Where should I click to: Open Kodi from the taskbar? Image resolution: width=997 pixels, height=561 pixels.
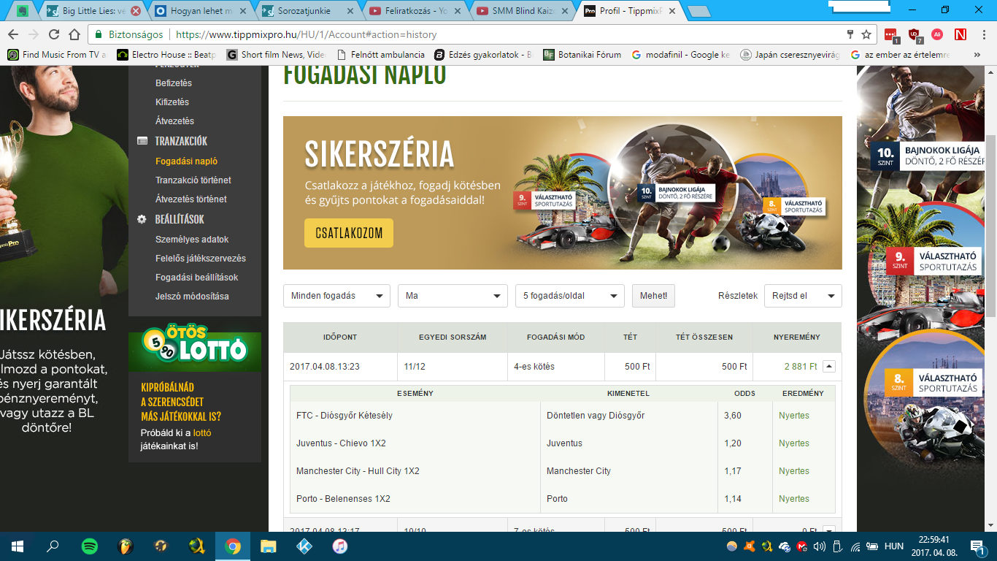304,546
